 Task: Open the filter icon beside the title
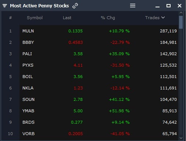click(5, 6)
